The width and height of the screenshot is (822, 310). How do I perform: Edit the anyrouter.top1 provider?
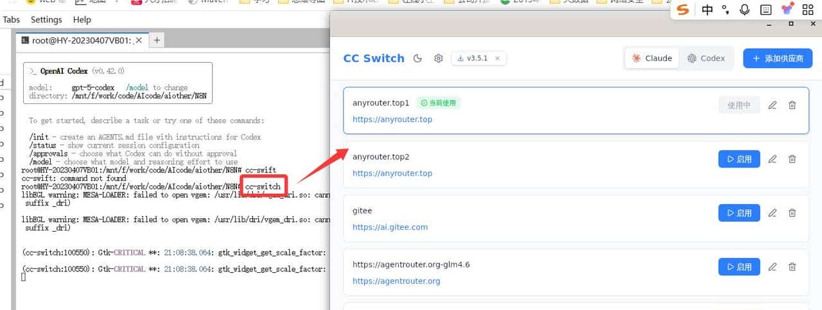773,105
